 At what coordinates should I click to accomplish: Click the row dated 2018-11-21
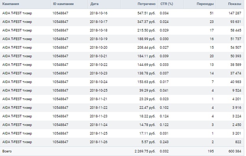122,99
